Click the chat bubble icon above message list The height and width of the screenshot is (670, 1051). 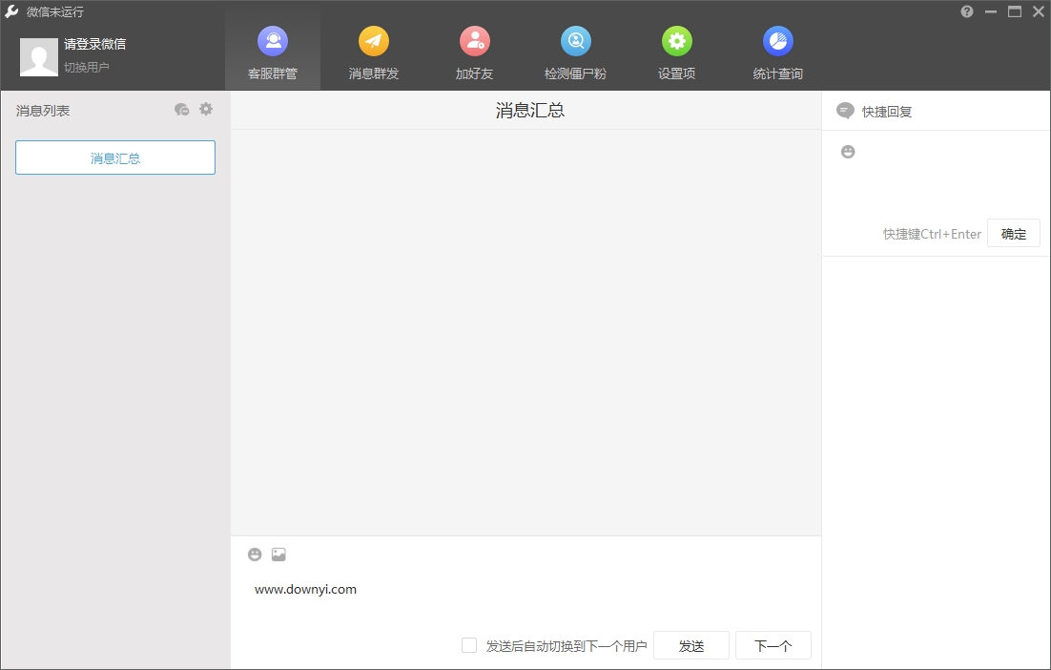pos(181,109)
